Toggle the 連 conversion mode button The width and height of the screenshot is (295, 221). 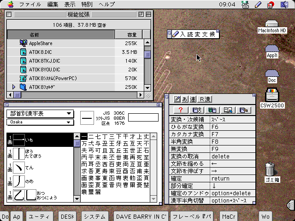[x=192, y=99]
